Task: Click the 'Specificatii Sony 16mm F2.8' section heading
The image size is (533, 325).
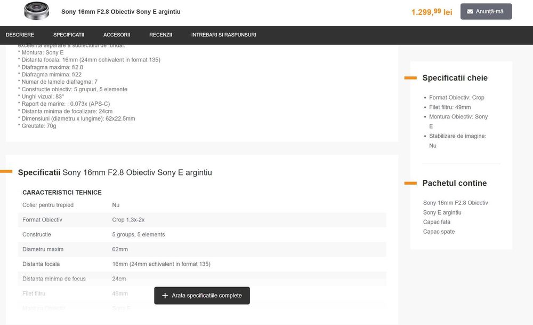Action: click(x=115, y=172)
